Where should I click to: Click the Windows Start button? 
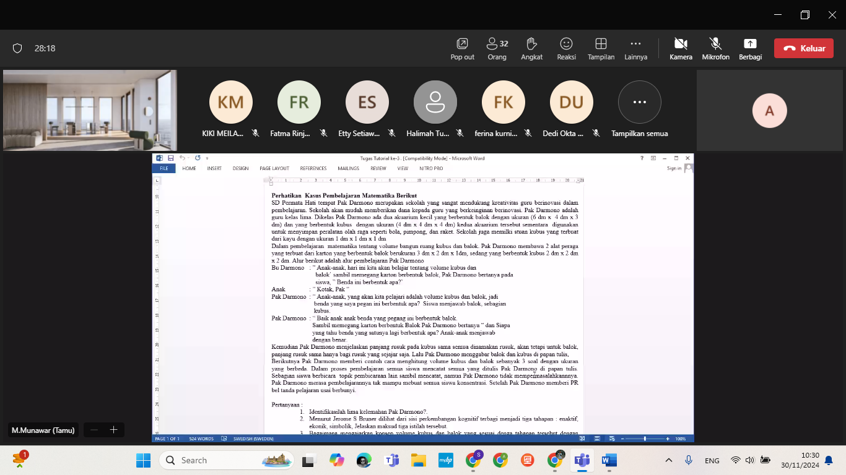pos(143,460)
